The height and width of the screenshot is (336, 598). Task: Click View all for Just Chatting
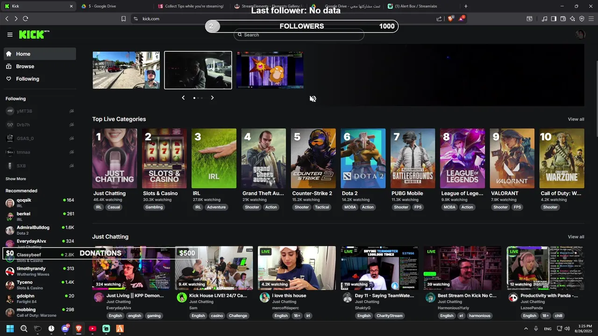pos(576,237)
